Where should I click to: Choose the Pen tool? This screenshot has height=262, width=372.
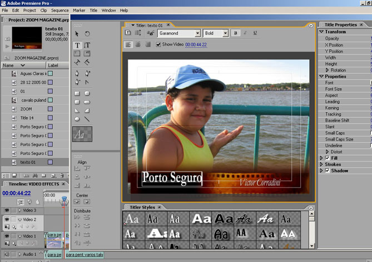[77, 73]
